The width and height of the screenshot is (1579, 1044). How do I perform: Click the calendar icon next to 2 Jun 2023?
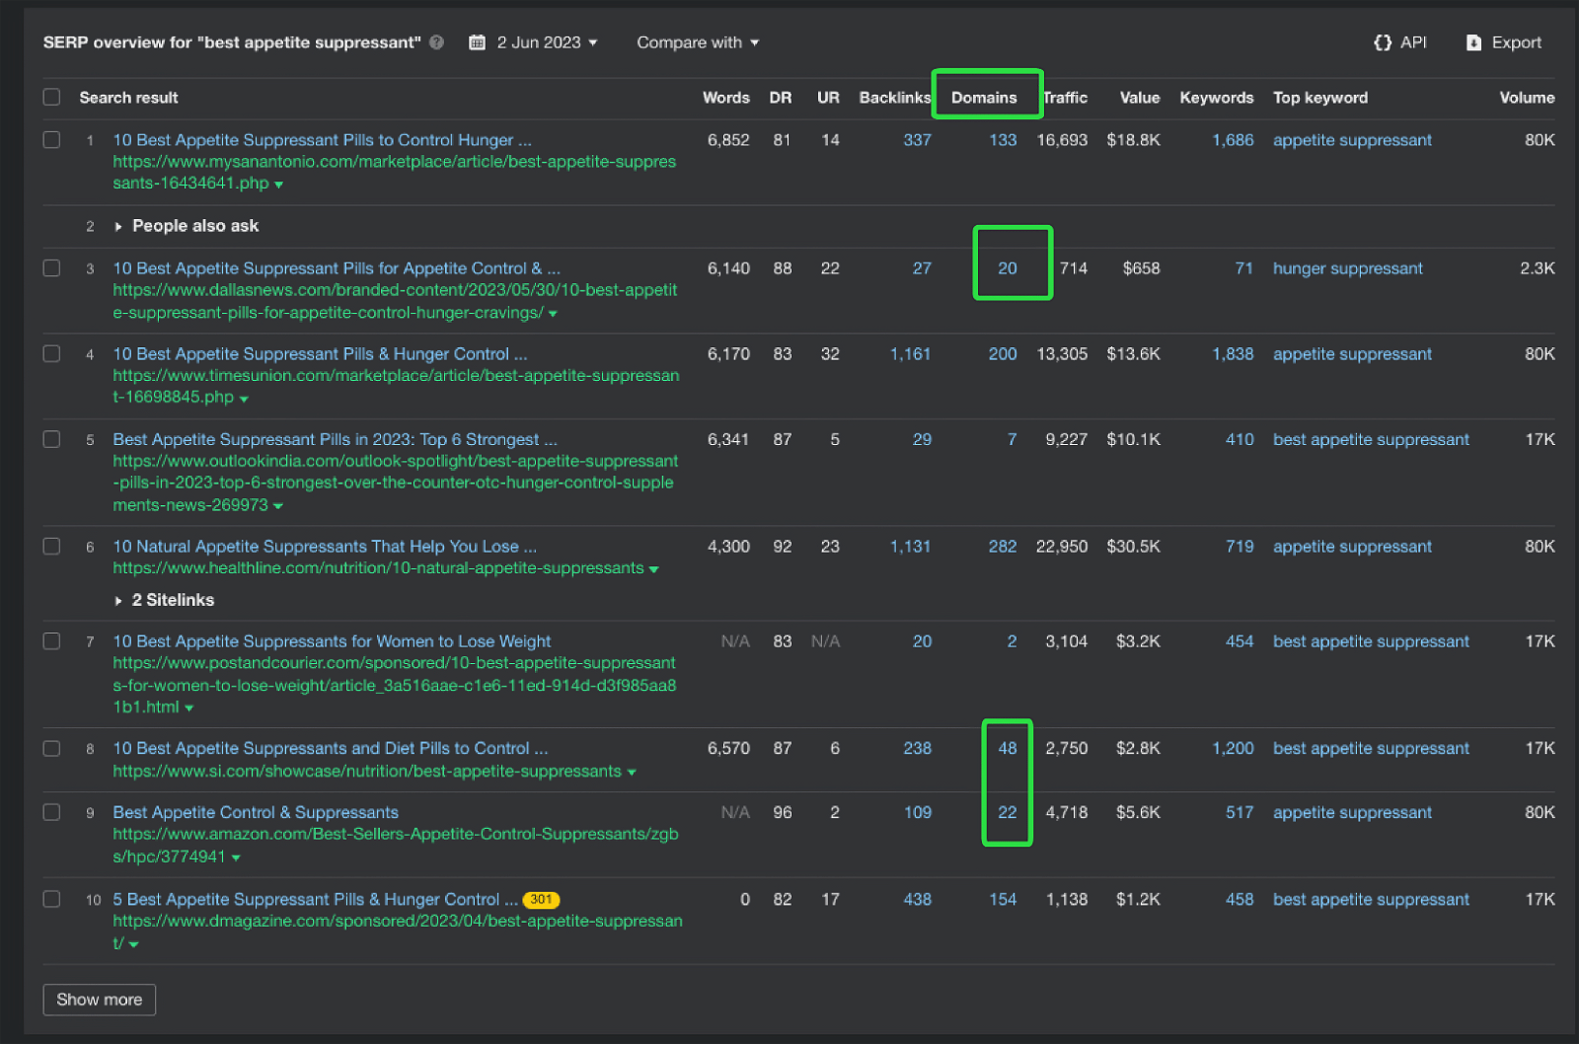(x=478, y=42)
